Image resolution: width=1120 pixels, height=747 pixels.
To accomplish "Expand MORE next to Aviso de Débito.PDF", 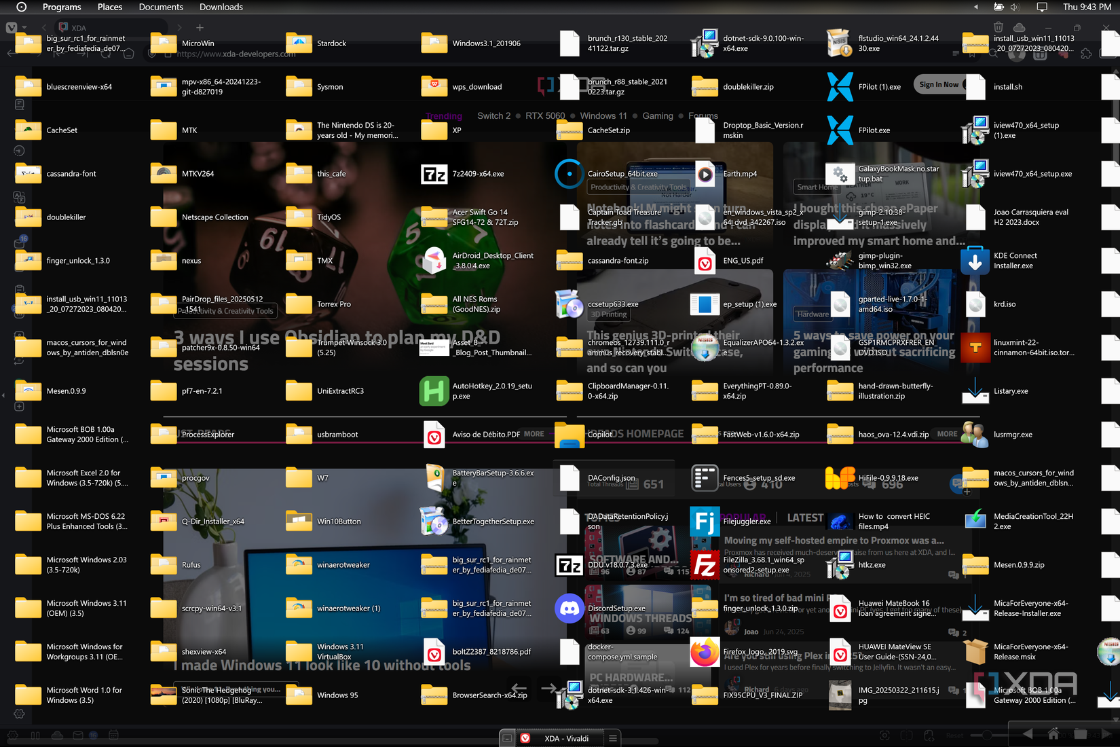I will coord(534,433).
